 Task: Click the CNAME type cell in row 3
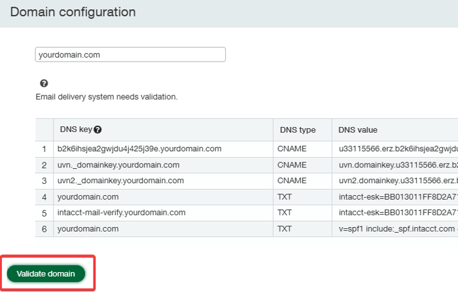coord(292,181)
